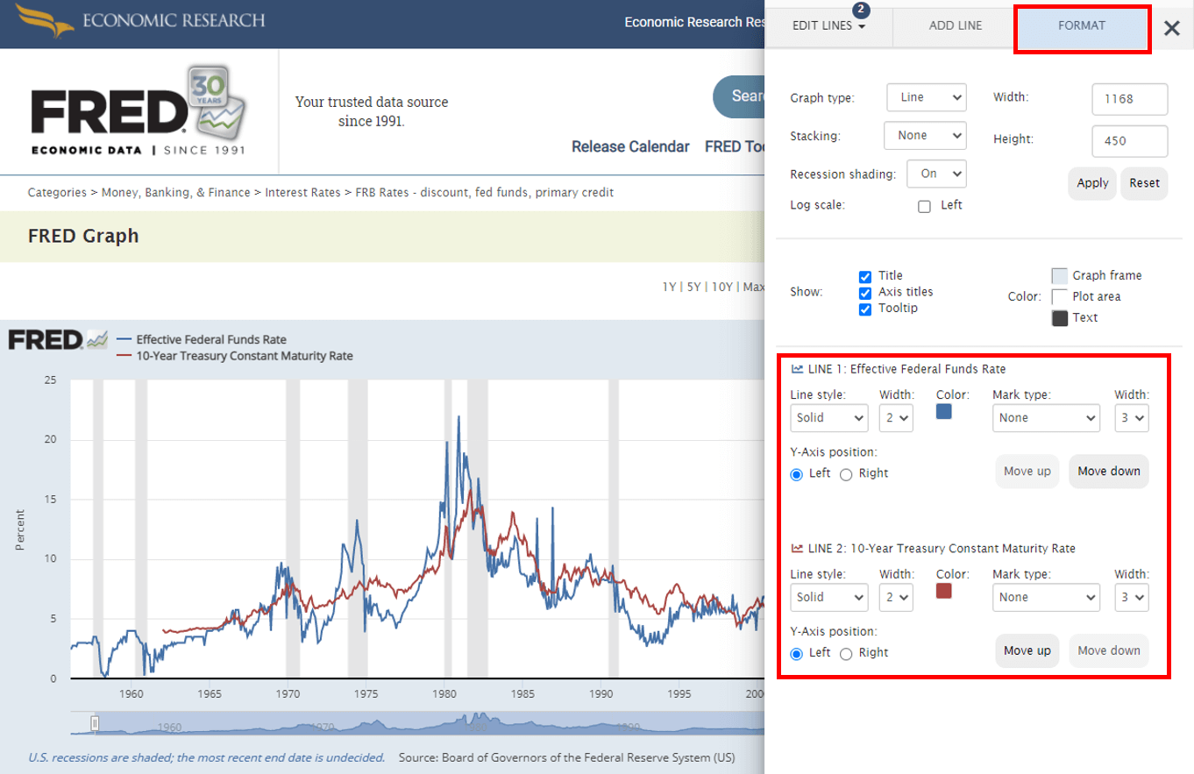The height and width of the screenshot is (774, 1194).
Task: Click the FRED logo in graph legend
Action: click(x=58, y=339)
